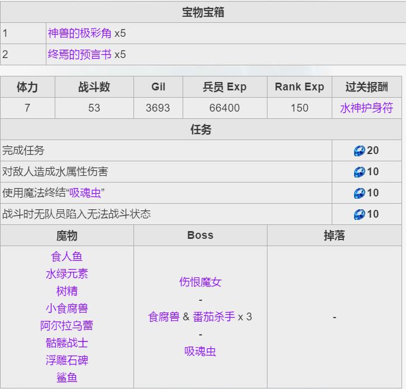Open the 水绿元素 monster page
This screenshot has width=406, height=389.
point(67,274)
